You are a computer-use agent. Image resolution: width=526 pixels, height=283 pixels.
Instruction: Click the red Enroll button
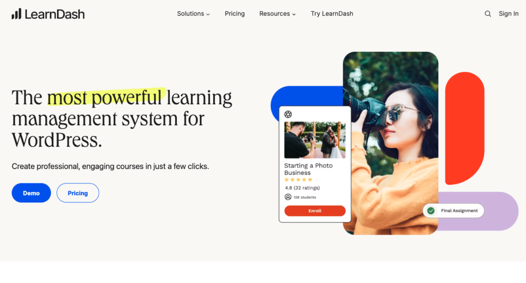(x=315, y=211)
